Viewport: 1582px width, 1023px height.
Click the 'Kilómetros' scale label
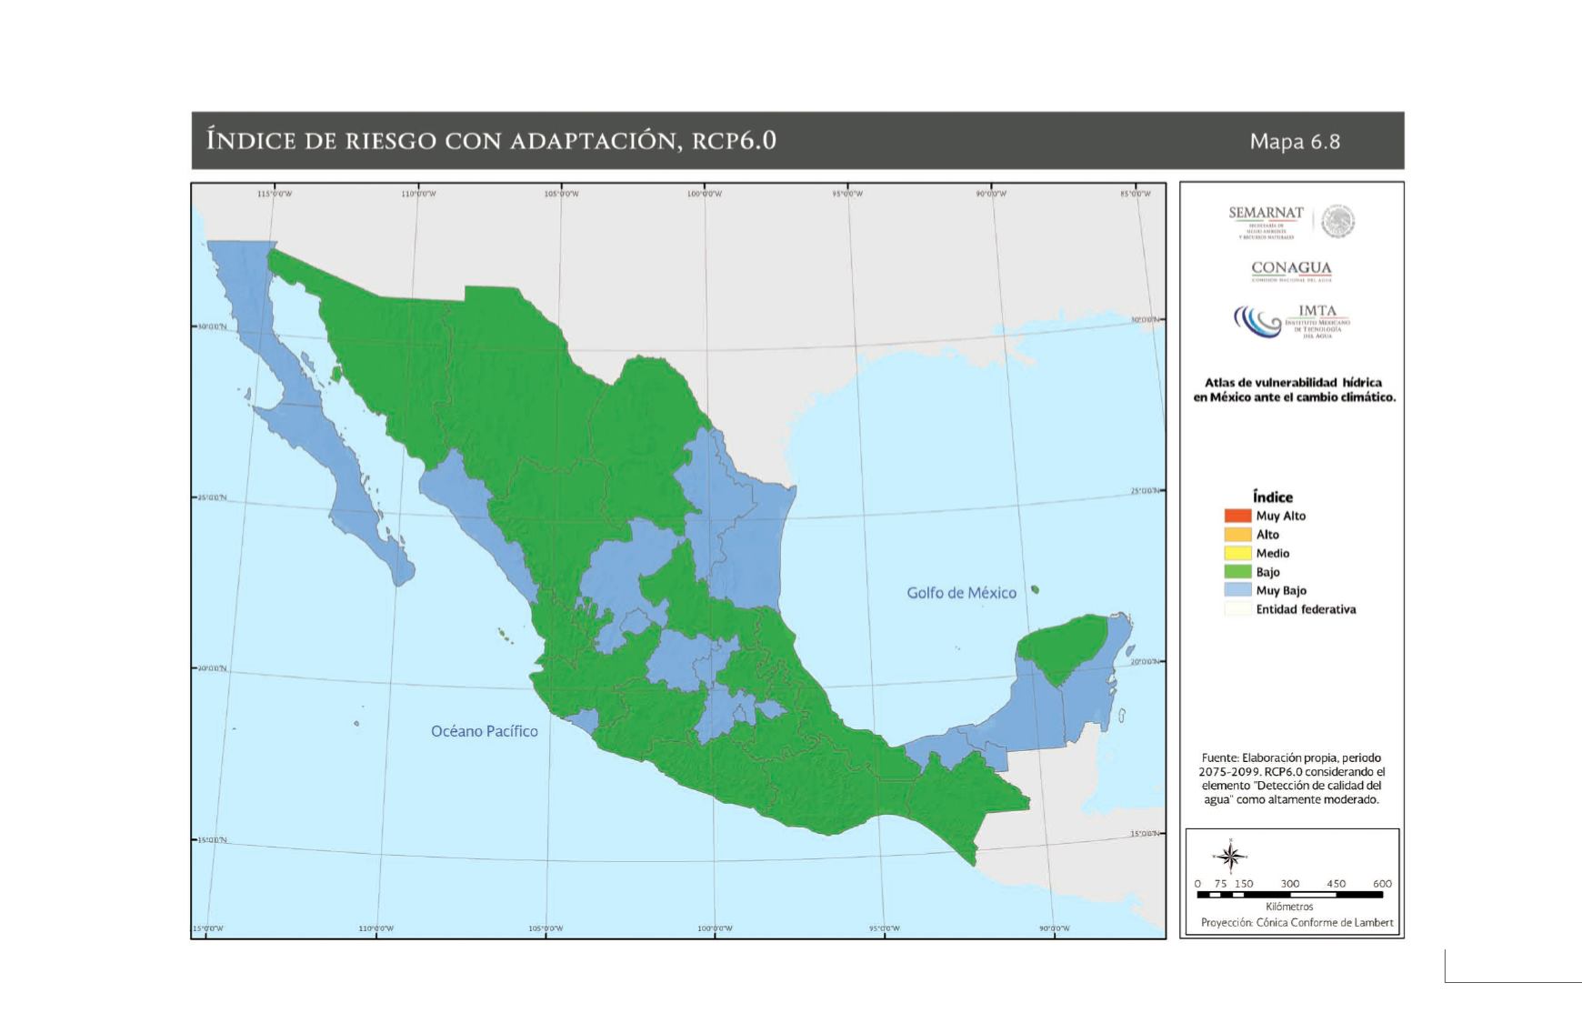coord(1289,907)
